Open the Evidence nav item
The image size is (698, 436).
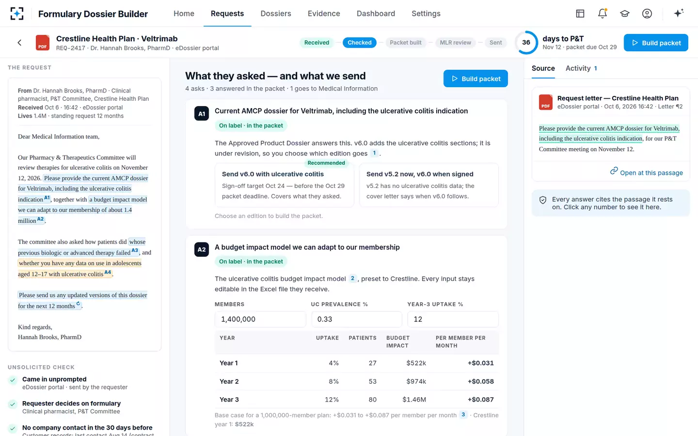coord(324,14)
